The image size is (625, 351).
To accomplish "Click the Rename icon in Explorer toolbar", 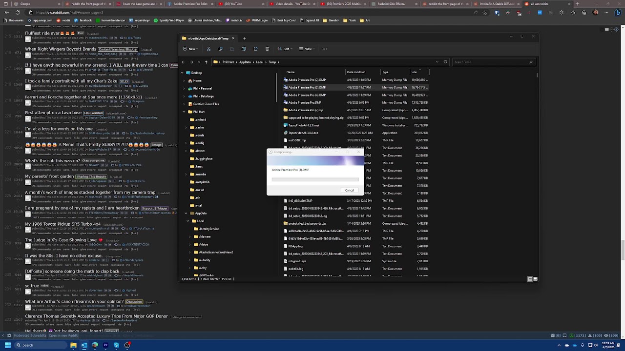I will pos(244,49).
